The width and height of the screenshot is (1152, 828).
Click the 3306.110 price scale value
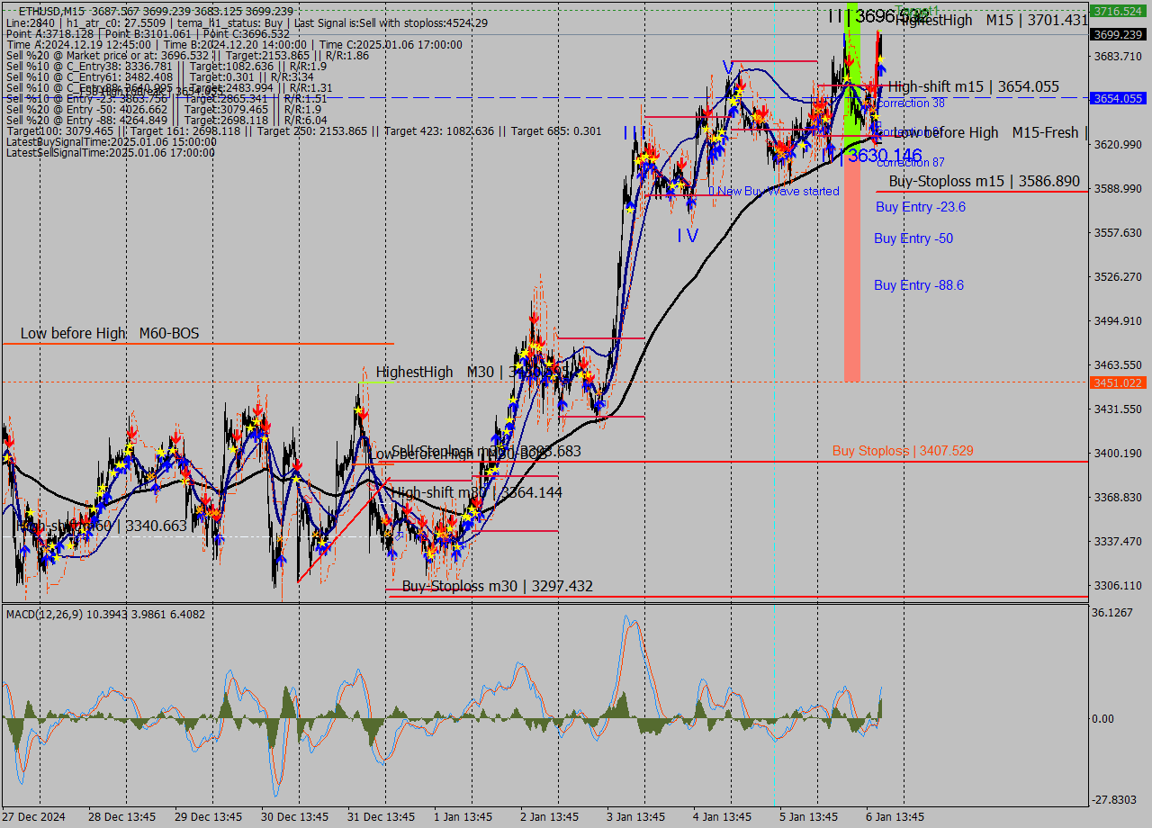[1116, 585]
